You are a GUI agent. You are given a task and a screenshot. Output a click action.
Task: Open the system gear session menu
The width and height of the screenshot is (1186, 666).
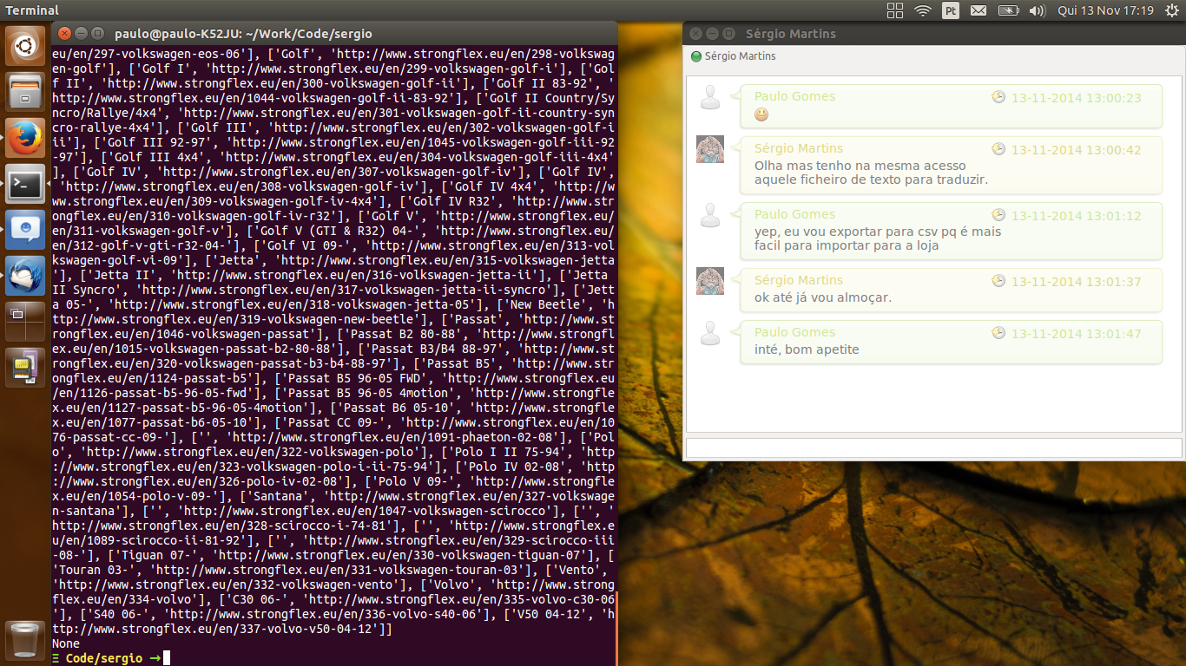coord(1171,10)
